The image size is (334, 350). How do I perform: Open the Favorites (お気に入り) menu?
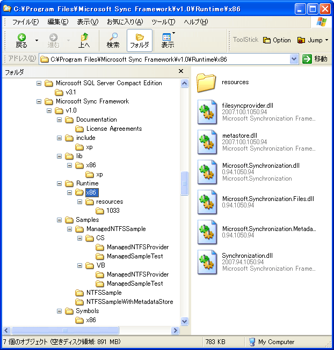[x=125, y=22]
